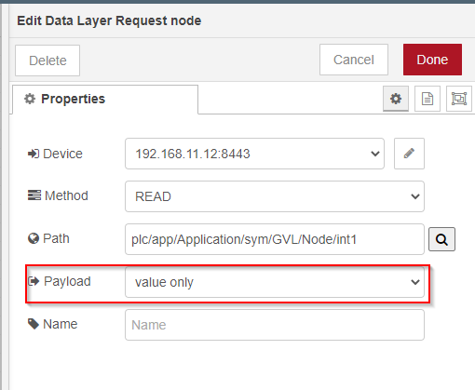Click the Payload label arrow icon
Image resolution: width=475 pixels, height=390 pixels.
click(x=34, y=281)
